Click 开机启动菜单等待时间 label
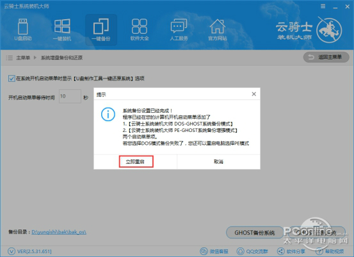Image resolution: width=354 pixels, height=257 pixels. coord(31,98)
